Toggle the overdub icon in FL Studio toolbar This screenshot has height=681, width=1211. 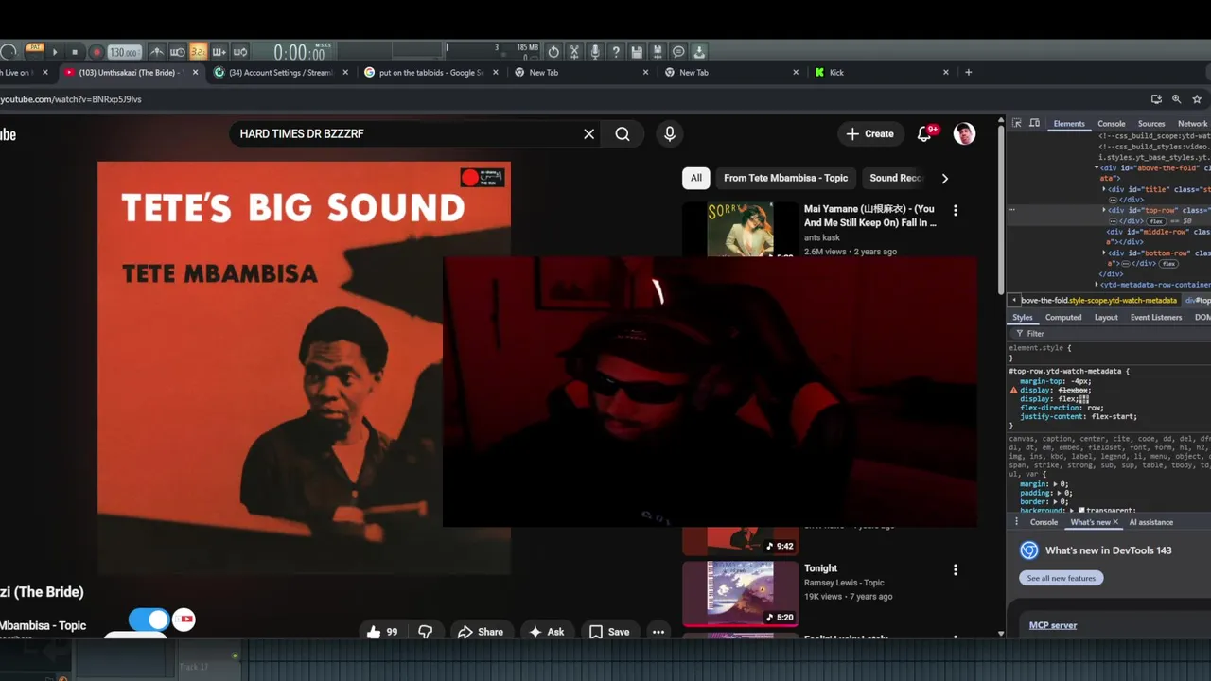click(219, 52)
